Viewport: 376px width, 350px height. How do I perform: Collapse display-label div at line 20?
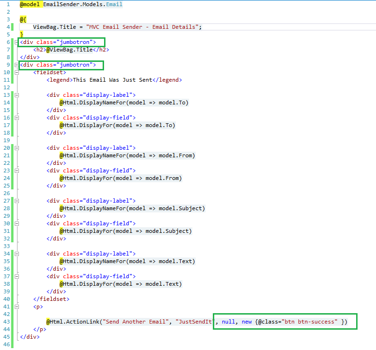(x=17, y=148)
